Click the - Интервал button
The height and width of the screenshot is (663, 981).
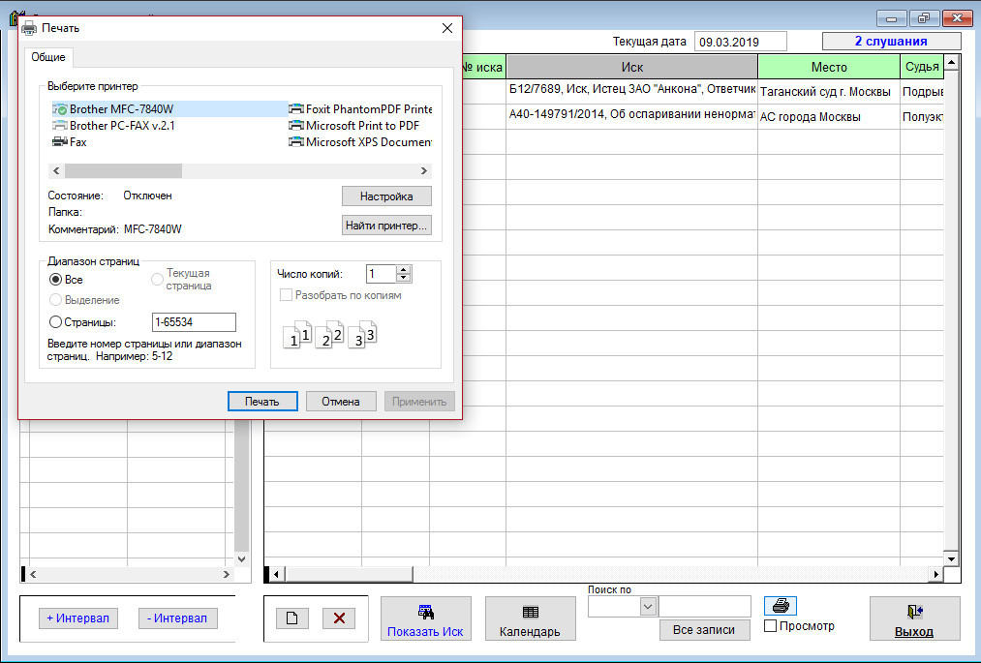177,618
